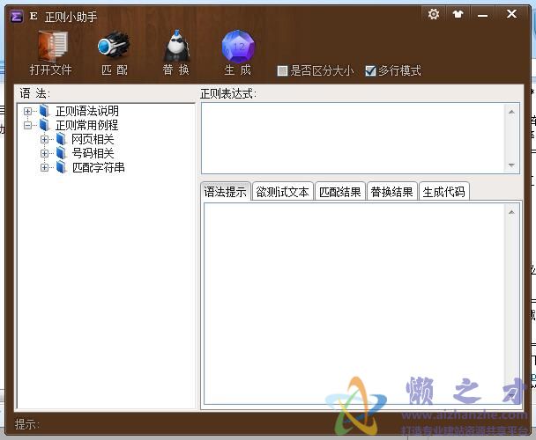Launch the 生成 generate tool
This screenshot has height=440, width=536.
(238, 47)
